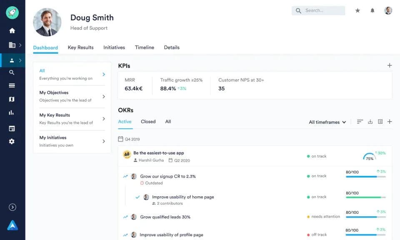Add a new KPI with plus icon
The width and height of the screenshot is (400, 240).
tap(390, 65)
